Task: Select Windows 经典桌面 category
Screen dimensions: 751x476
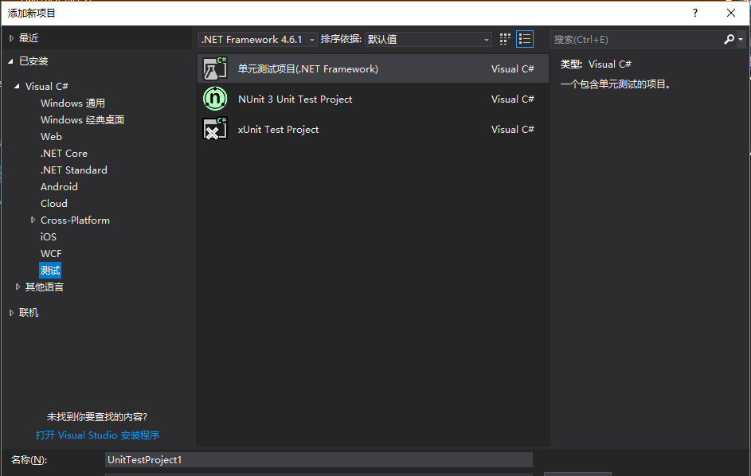Action: [x=82, y=119]
